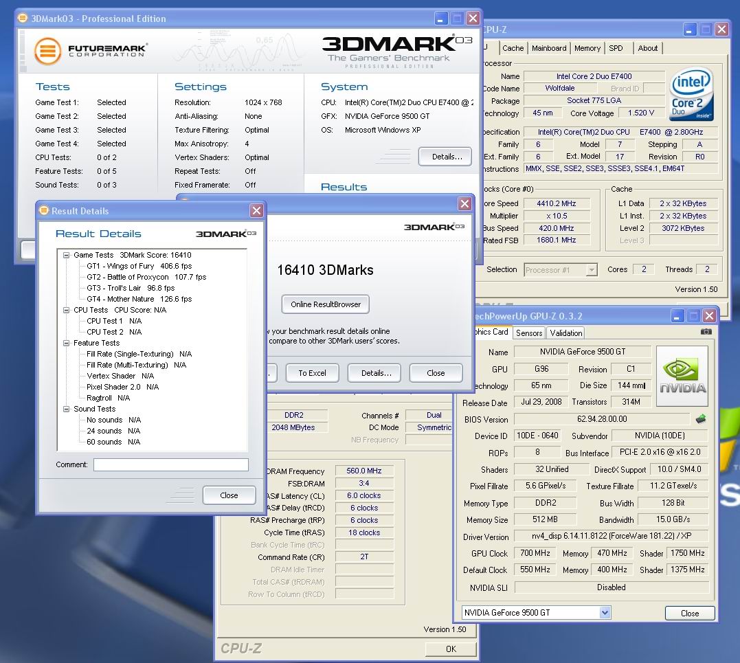Image resolution: width=740 pixels, height=663 pixels.
Task: Click the Online ResultBrowser button
Action: (x=326, y=304)
